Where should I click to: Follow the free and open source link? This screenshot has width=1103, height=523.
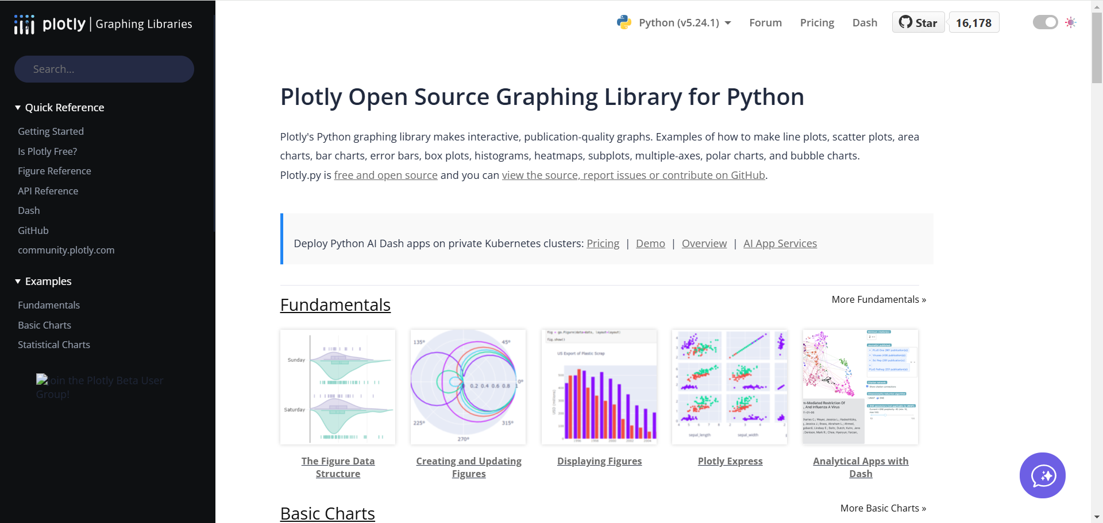[x=385, y=175]
